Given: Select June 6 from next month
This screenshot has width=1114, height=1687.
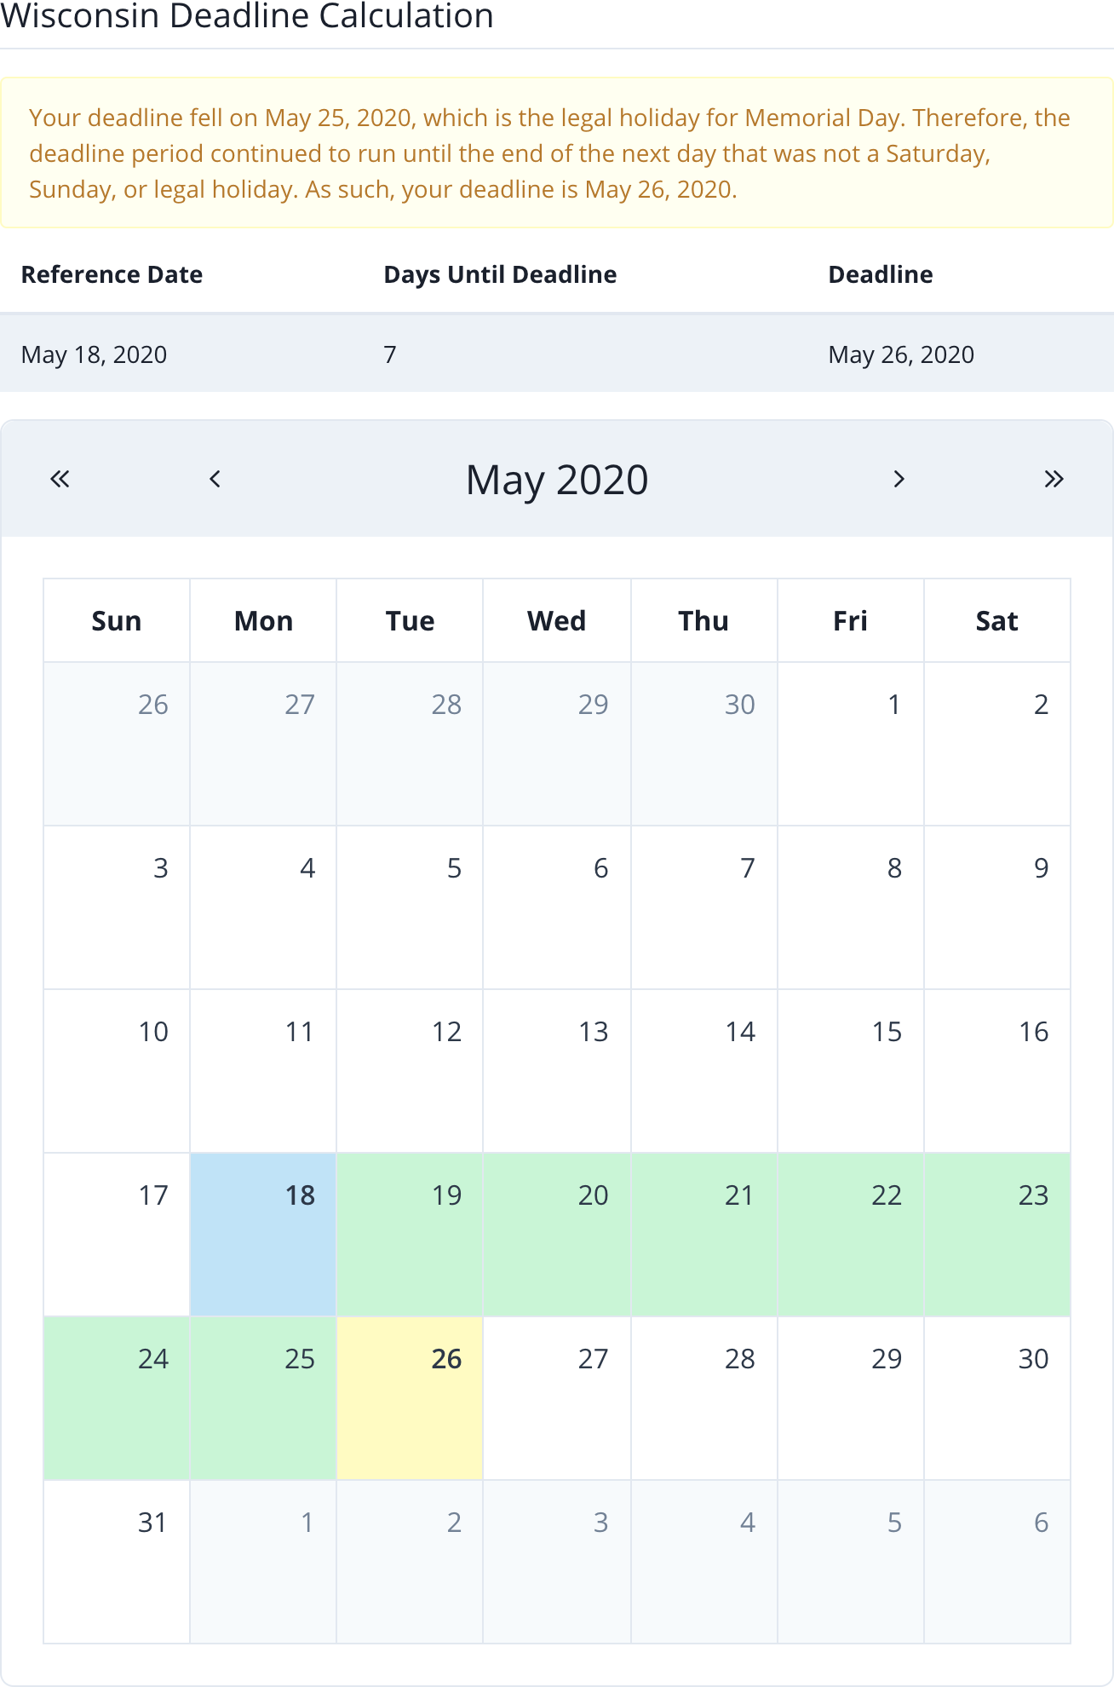Looking at the screenshot, I should 996,1561.
